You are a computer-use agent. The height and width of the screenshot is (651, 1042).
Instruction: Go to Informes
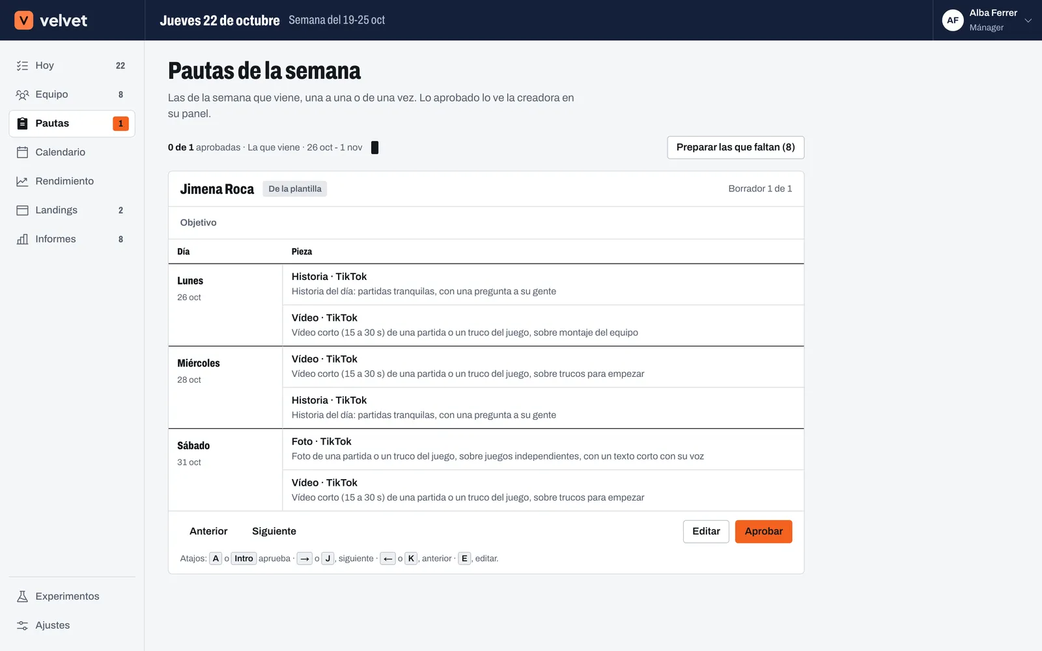[72, 239]
